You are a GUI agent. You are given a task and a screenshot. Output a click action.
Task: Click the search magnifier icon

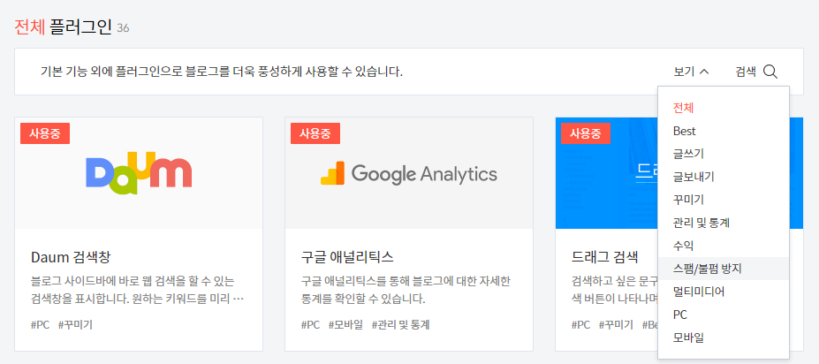coord(770,72)
